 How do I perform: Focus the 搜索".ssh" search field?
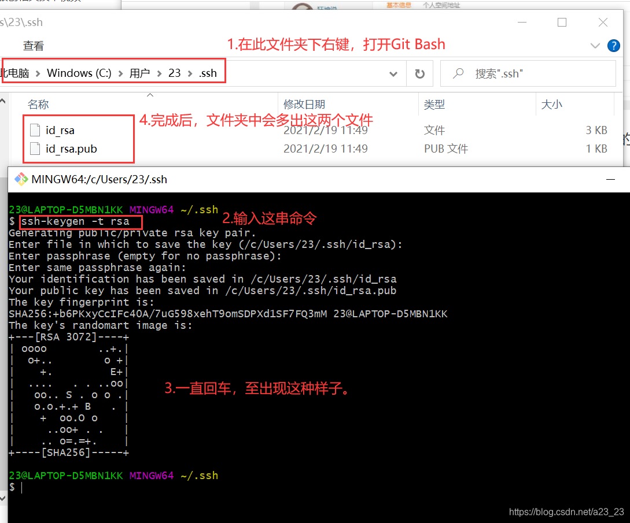pyautogui.click(x=528, y=73)
